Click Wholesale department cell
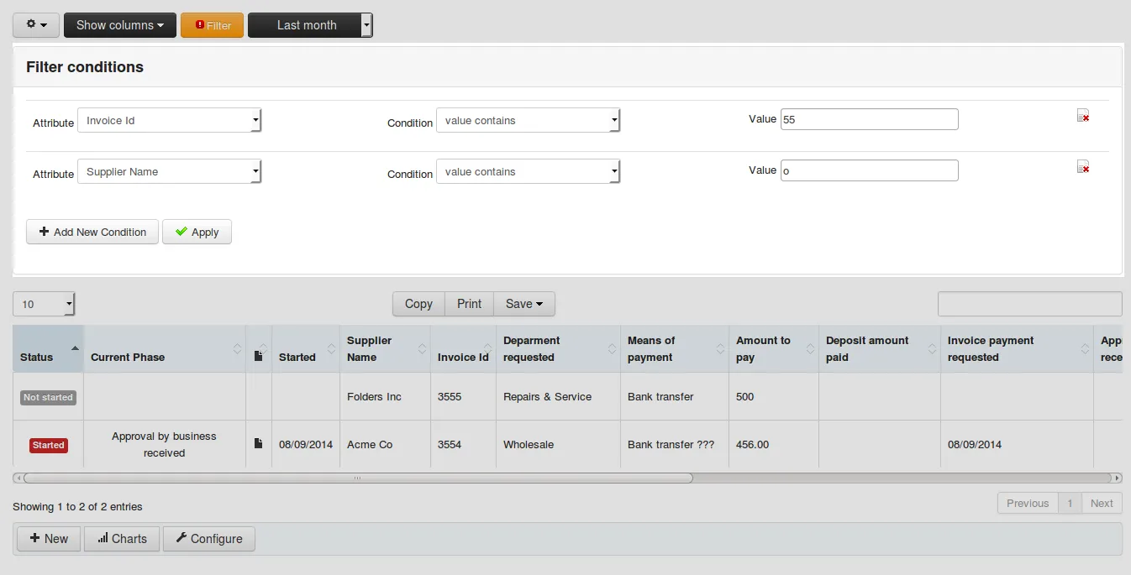This screenshot has height=575, width=1131. (x=559, y=445)
